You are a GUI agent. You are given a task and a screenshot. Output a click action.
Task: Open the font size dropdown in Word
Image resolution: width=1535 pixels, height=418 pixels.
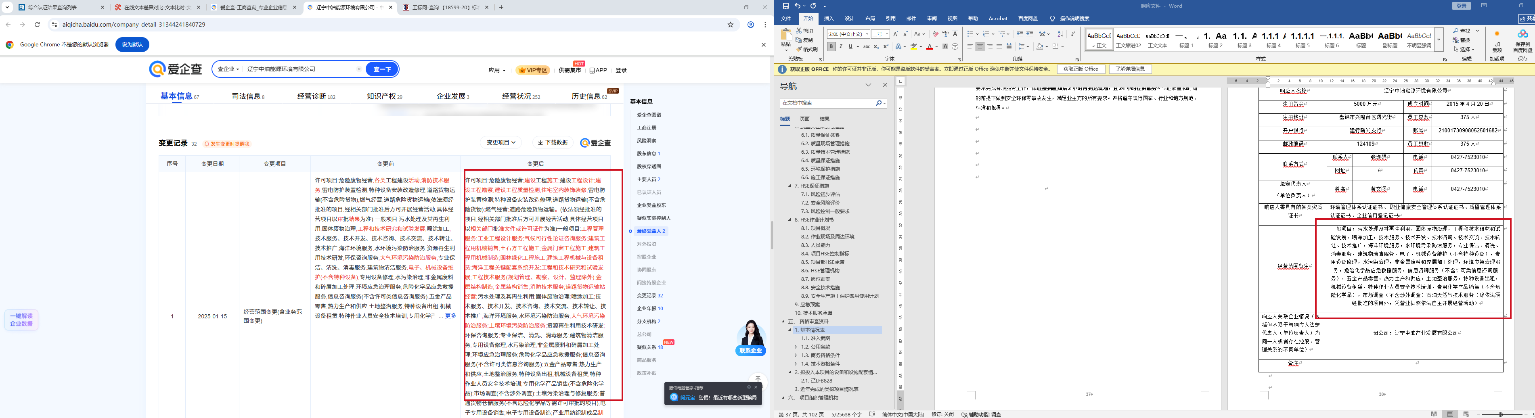pos(887,34)
